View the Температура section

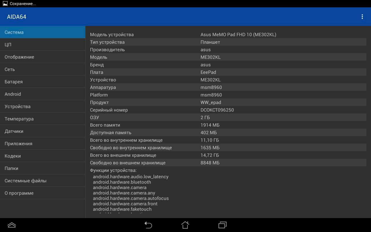[43, 119]
